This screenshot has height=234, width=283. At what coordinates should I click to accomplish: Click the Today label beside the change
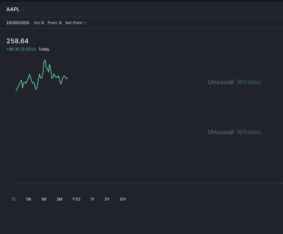pos(44,49)
